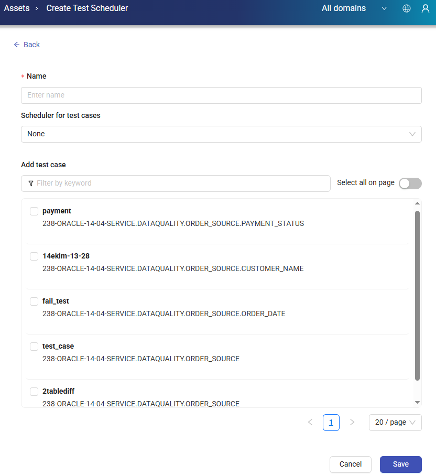436x475 pixels.
Task: Select the fail_test checkbox
Action: [x=34, y=301]
